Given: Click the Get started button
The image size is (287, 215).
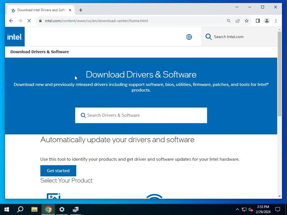Looking at the screenshot, I should 58,170.
